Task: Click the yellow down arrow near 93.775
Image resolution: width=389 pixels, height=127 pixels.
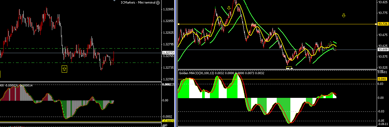Action: pos(344,16)
